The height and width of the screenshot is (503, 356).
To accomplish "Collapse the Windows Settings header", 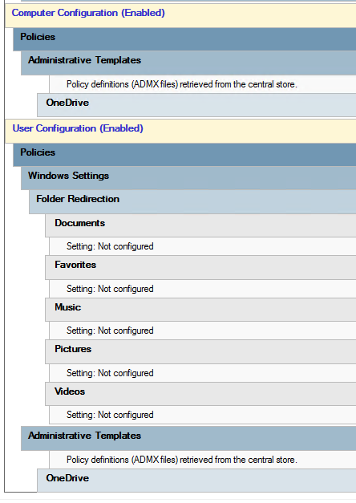I will 188,178.
